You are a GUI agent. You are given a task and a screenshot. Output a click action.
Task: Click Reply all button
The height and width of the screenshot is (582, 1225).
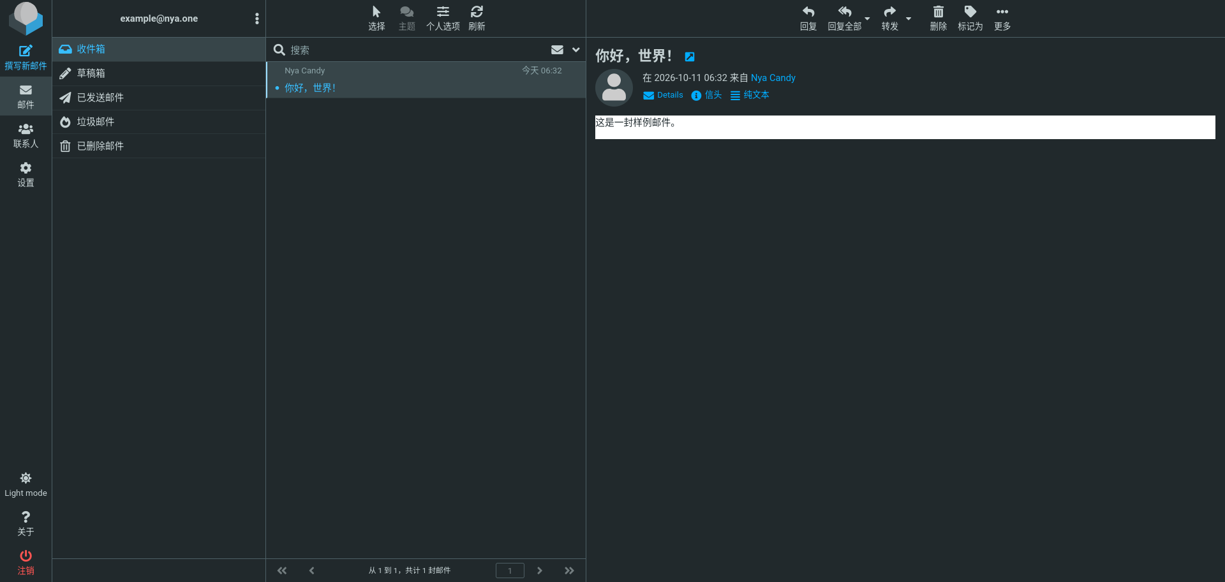pos(844,19)
